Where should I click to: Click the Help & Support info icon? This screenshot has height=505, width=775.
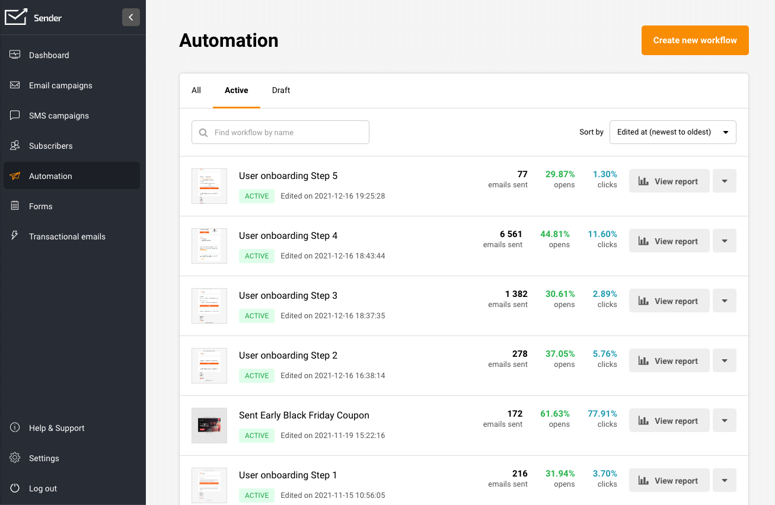[15, 428]
